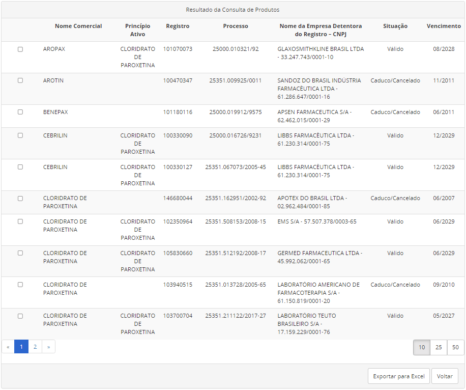Go to next page with » arrow
466x390 pixels.
pyautogui.click(x=48, y=347)
